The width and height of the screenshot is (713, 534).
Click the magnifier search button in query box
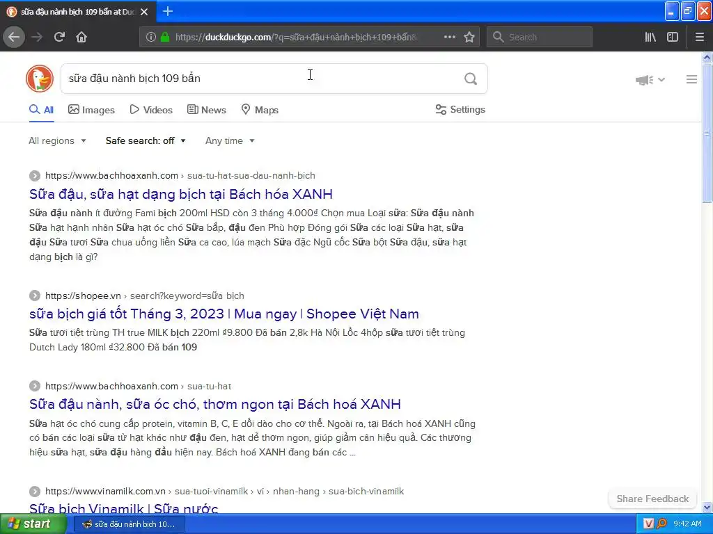click(471, 79)
